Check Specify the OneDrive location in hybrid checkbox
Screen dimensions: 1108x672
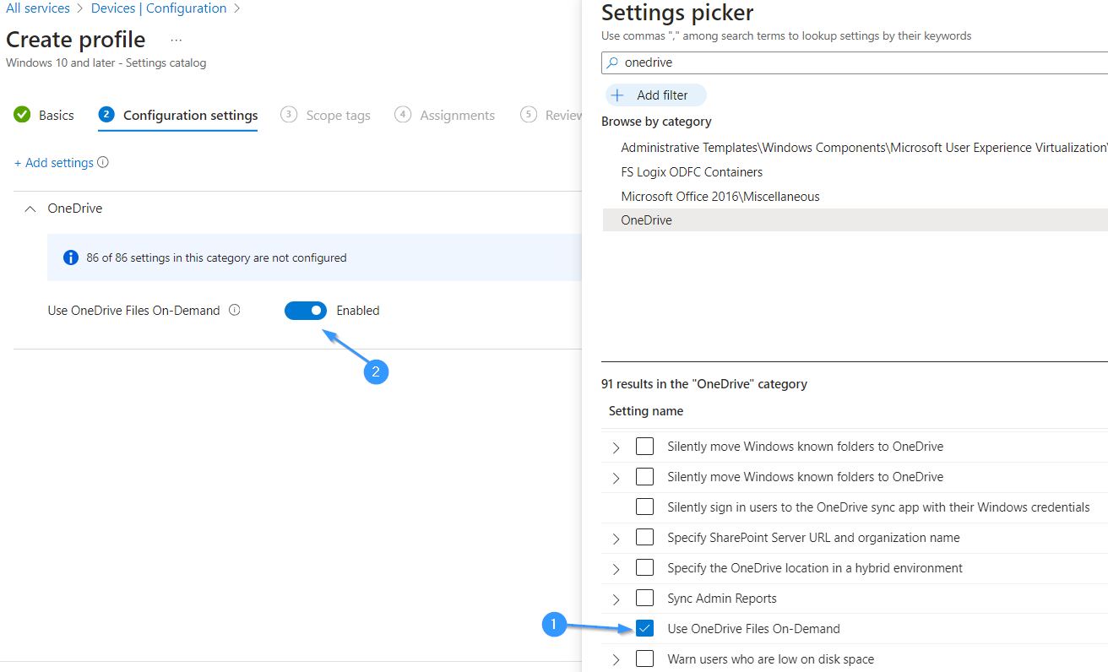pyautogui.click(x=645, y=567)
